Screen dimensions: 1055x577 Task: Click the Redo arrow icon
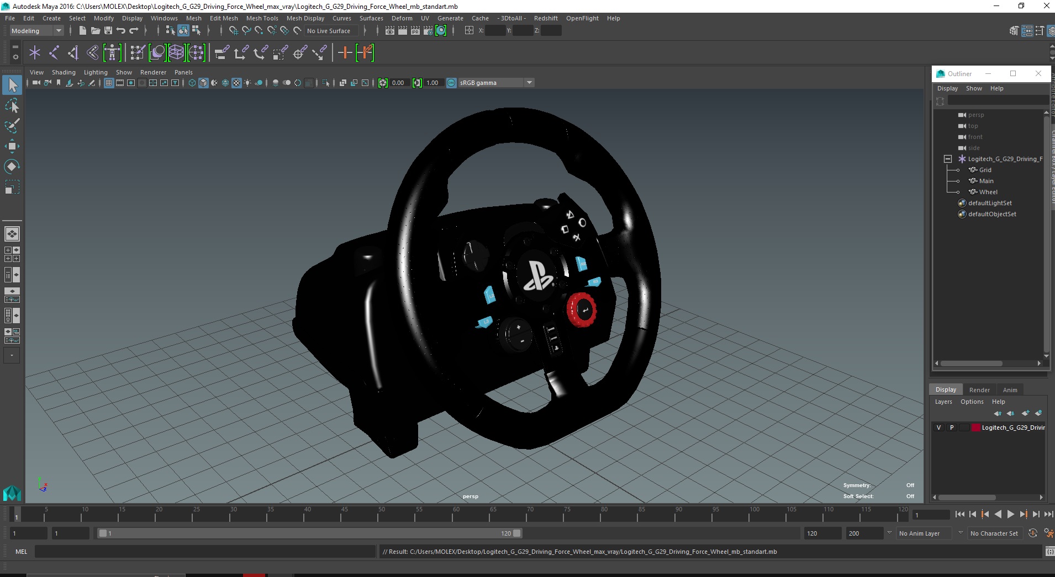[x=134, y=31]
